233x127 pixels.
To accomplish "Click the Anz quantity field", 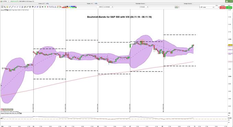I will [x=217, y=7].
